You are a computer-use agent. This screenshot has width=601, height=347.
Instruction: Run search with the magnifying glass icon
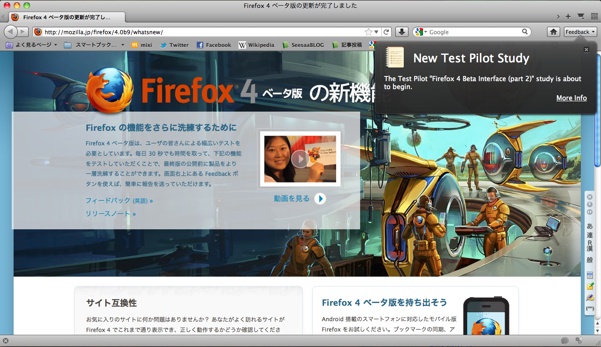tap(525, 32)
